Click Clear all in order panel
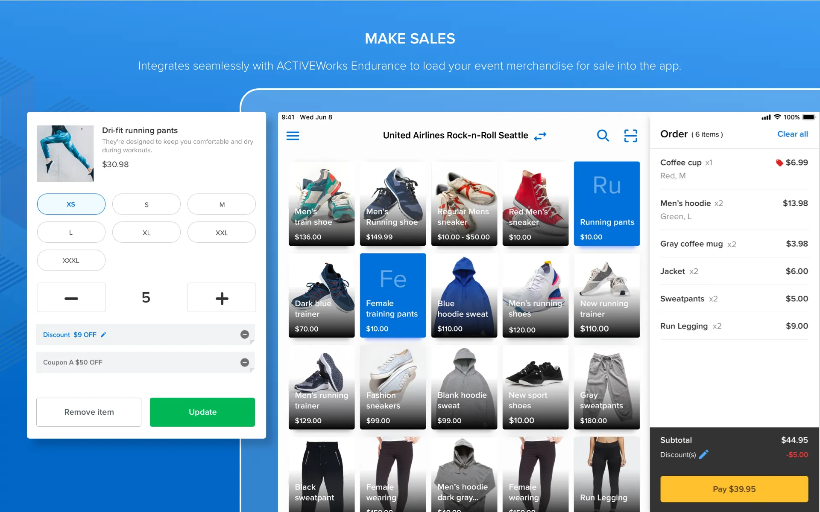 pos(793,134)
